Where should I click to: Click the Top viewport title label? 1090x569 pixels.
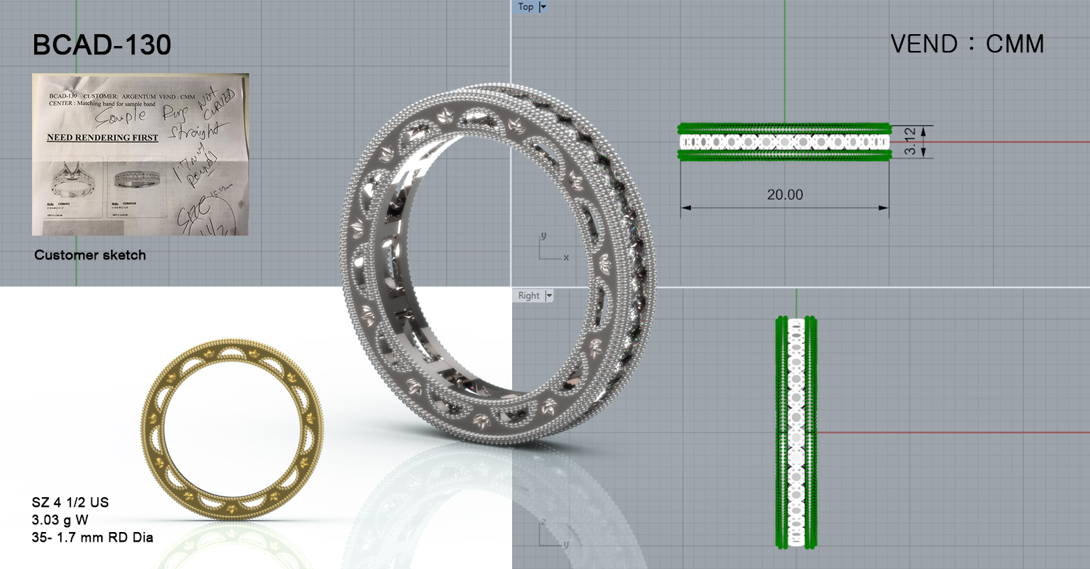click(525, 7)
